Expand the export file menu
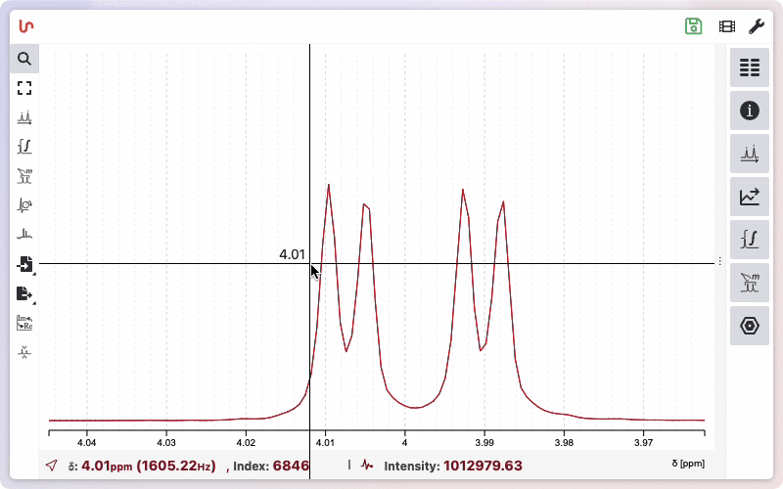The width and height of the screenshot is (783, 489). pos(24,293)
